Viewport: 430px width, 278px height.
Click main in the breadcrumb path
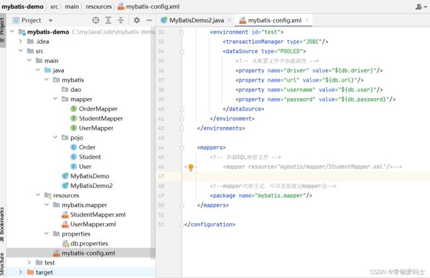pos(72,7)
